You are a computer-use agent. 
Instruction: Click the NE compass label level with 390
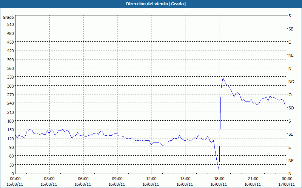pos(291,55)
